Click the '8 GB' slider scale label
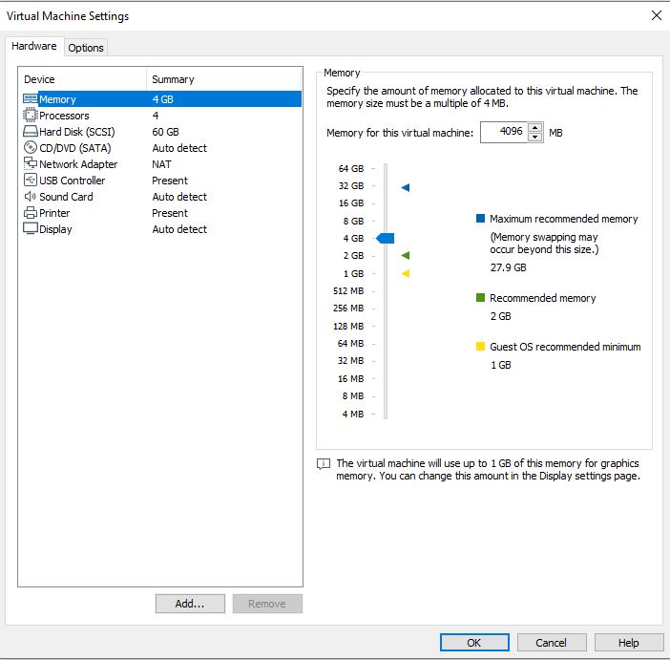This screenshot has width=670, height=660. (x=354, y=222)
